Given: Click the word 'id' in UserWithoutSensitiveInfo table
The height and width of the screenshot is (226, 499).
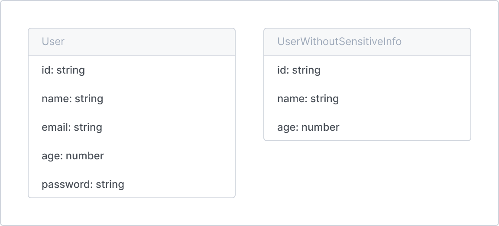Looking at the screenshot, I should 282,70.
